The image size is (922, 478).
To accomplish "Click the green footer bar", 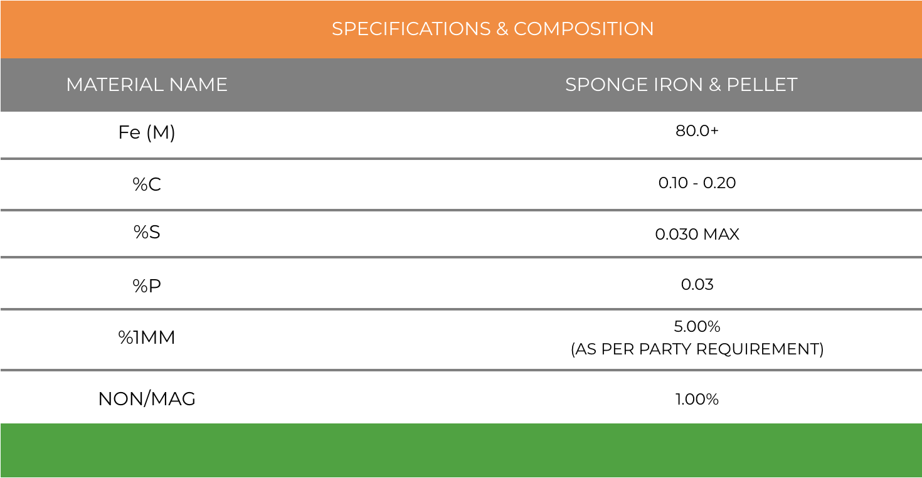I will coord(461,450).
